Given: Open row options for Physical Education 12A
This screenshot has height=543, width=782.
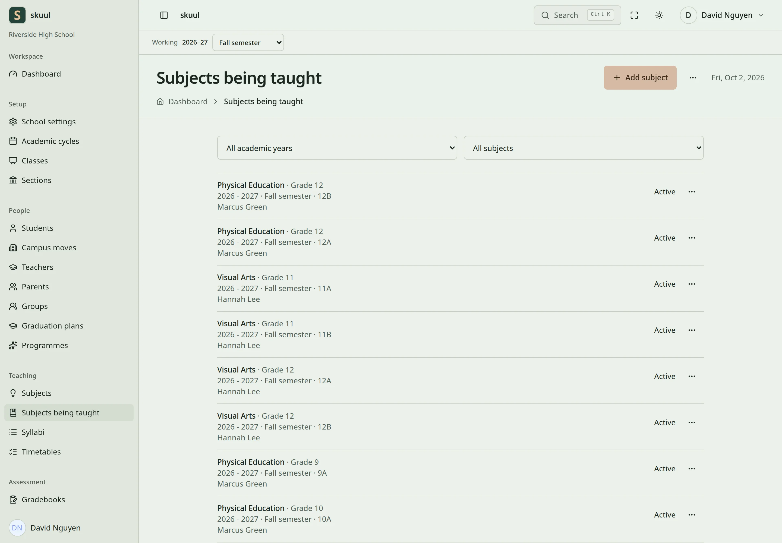Looking at the screenshot, I should pos(692,238).
